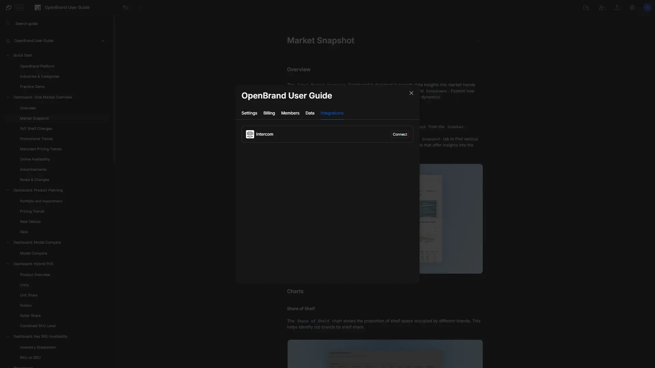Connect Intercom integration
This screenshot has height=368, width=655.
pos(399,134)
